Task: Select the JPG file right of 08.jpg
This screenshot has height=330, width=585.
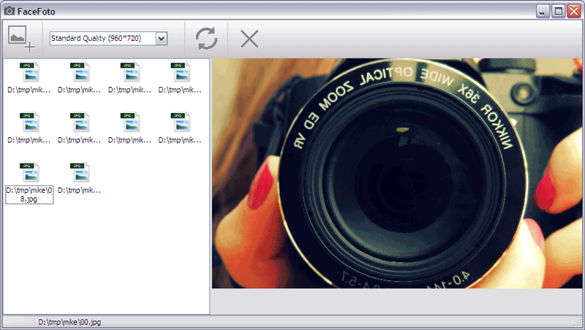Action: 80,178
